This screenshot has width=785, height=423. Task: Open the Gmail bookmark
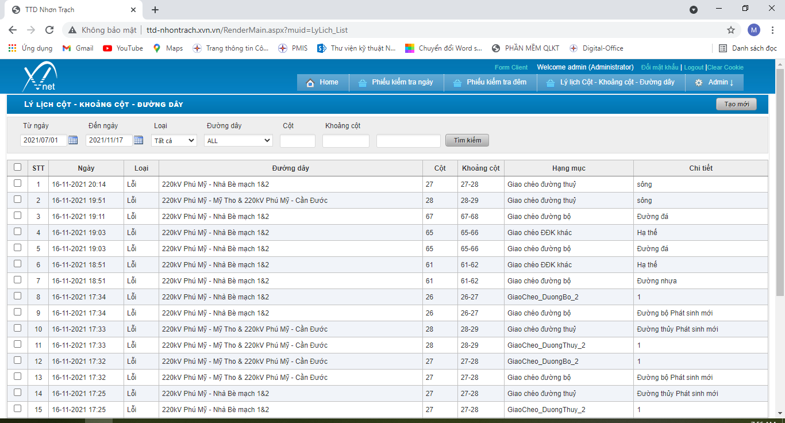(x=78, y=48)
